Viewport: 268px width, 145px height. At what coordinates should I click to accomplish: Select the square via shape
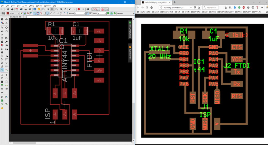(108, 13)
